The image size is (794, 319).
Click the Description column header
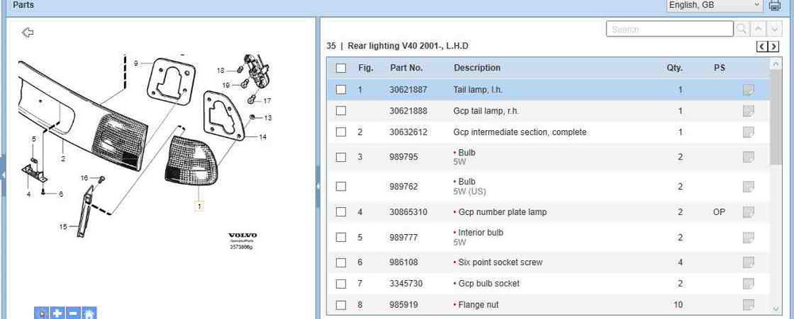[476, 68]
